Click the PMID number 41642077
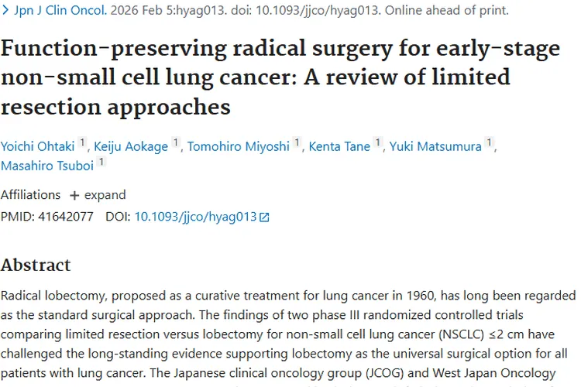Image resolution: width=581 pixels, height=387 pixels. tap(65, 217)
